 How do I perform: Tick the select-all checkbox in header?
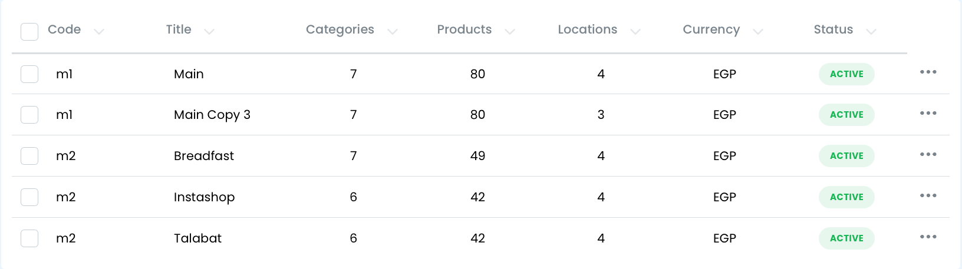click(29, 31)
